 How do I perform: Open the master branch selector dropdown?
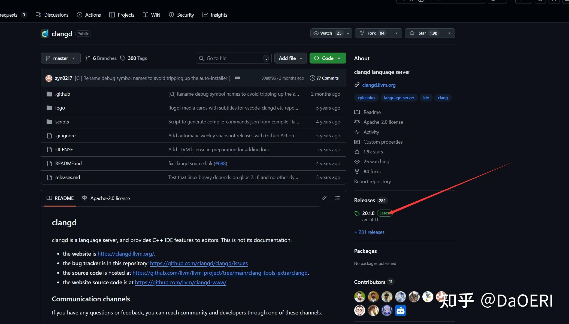(x=60, y=58)
